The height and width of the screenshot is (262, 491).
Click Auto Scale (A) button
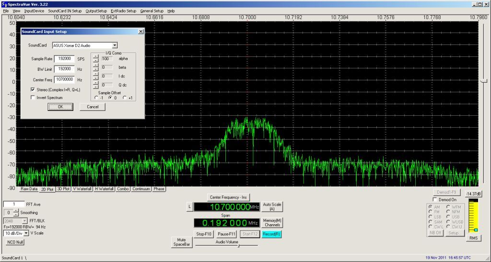point(272,207)
